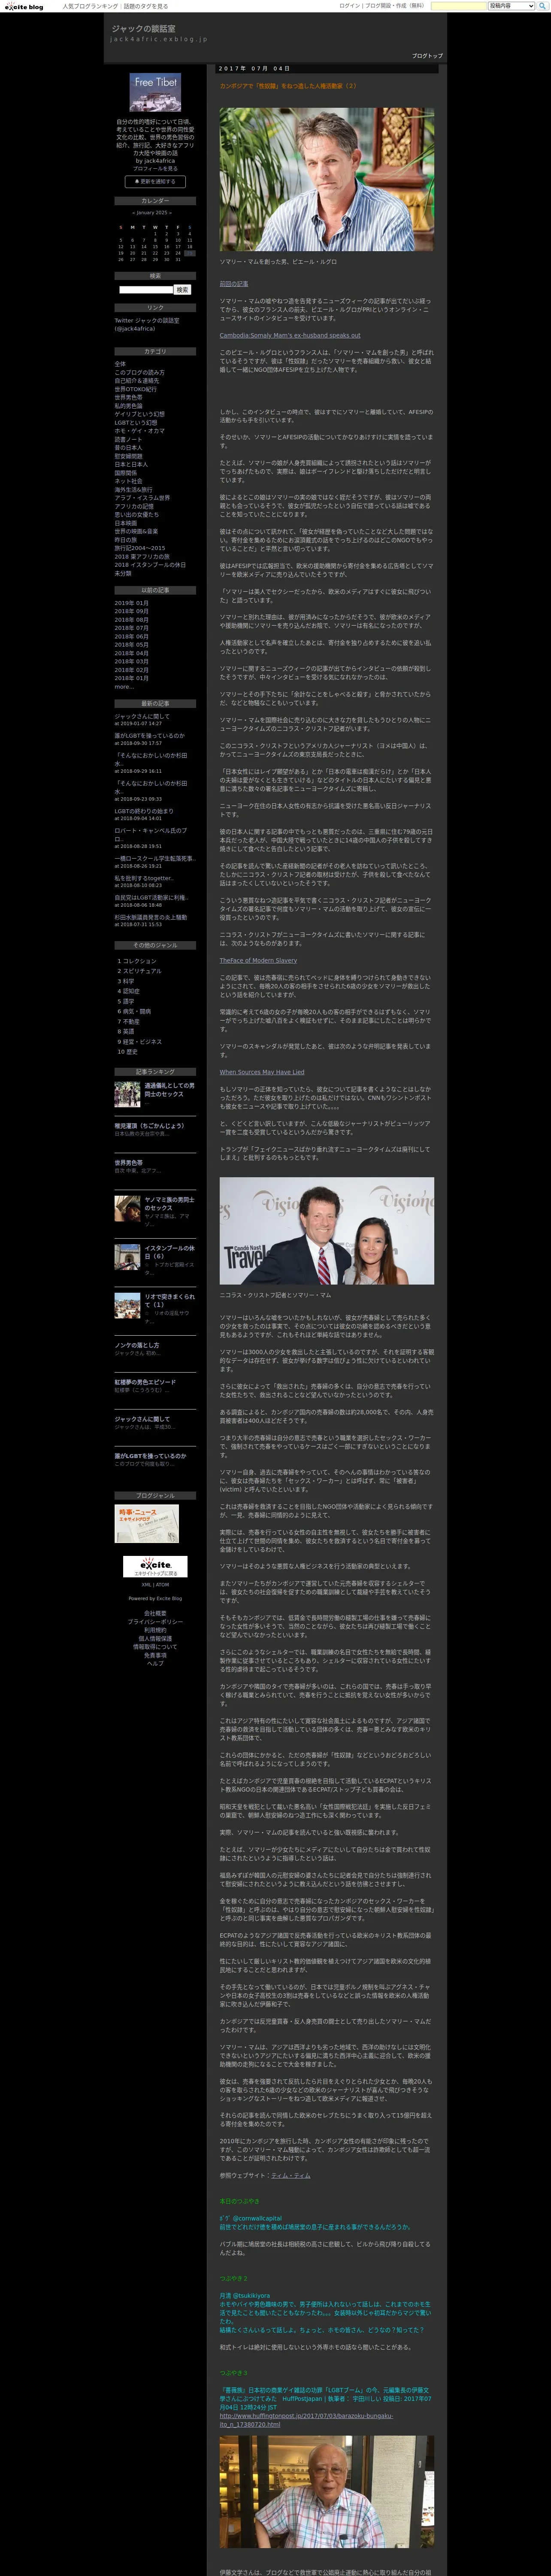The image size is (551, 2576).
Task: Click the sidebar 検索 button
Action: [182, 290]
